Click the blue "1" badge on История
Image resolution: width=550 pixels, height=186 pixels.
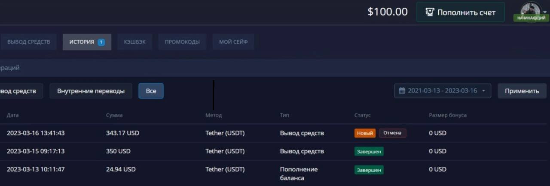(x=101, y=42)
